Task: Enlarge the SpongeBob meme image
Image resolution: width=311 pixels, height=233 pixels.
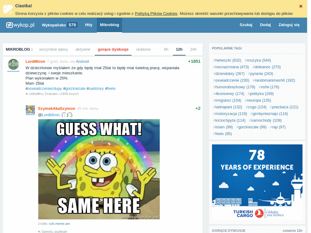Action: tap(99, 169)
